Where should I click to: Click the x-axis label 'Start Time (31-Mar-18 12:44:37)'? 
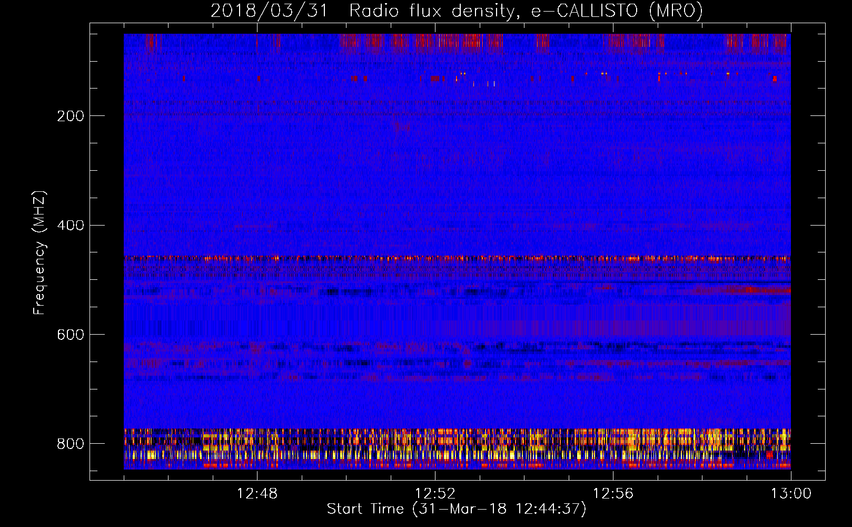coord(457,509)
